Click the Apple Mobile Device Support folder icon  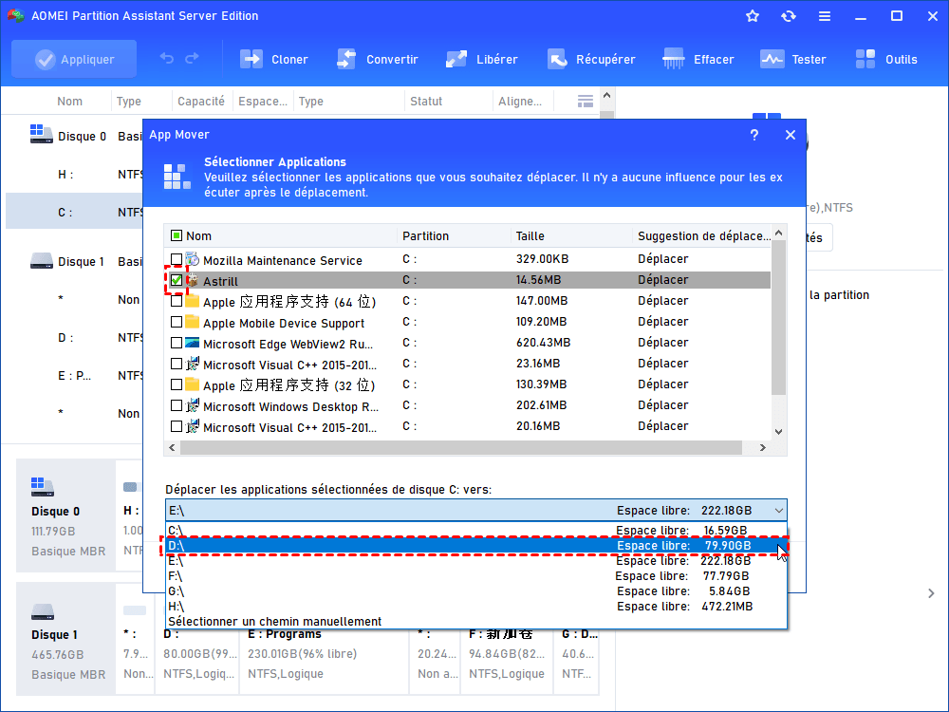193,322
